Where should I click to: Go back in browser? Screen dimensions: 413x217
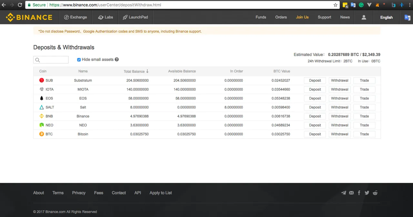[x=4, y=5]
